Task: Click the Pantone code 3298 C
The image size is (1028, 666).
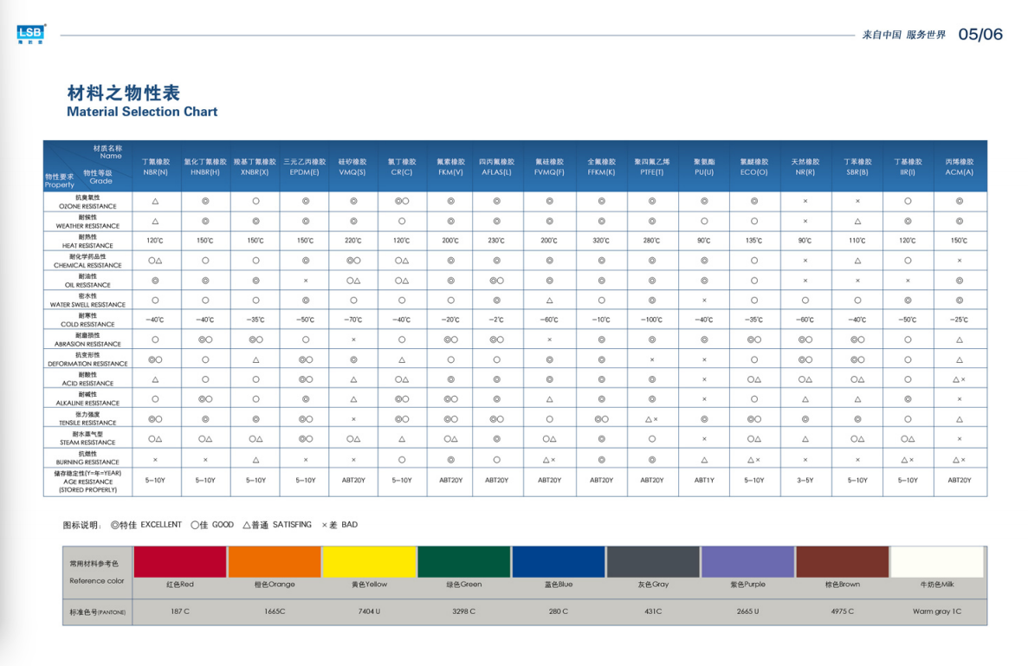Action: point(463,611)
